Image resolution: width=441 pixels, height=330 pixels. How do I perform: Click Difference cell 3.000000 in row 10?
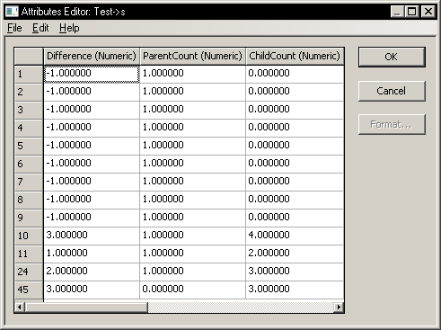pos(92,236)
